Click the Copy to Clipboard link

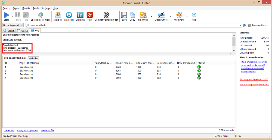coord(28,130)
